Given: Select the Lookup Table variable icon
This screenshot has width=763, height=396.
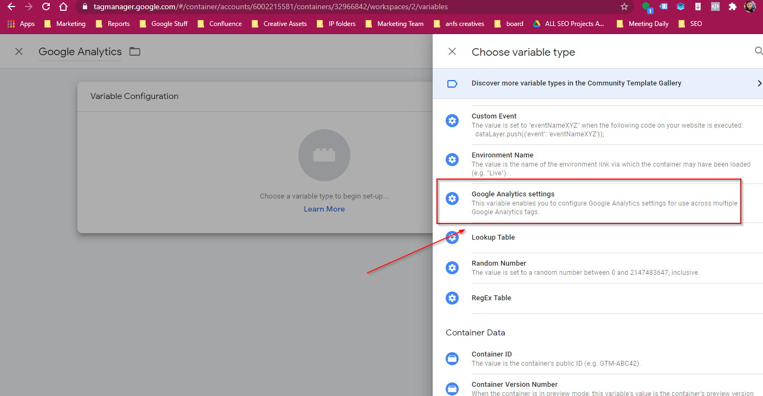Looking at the screenshot, I should (452, 237).
